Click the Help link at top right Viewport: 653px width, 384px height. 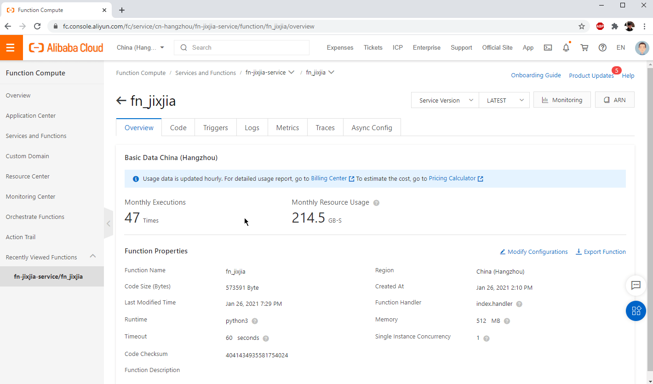(x=628, y=75)
